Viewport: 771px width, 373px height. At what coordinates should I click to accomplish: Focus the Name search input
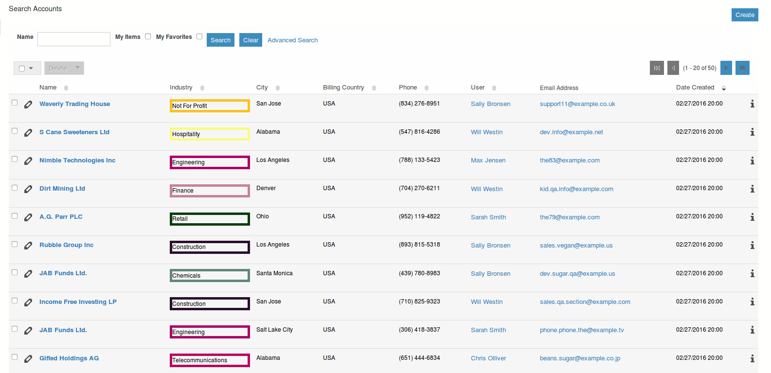pos(74,39)
